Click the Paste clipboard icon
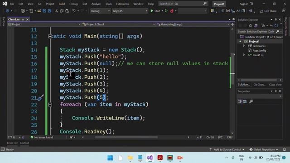290x163 pixels. [67, 11]
